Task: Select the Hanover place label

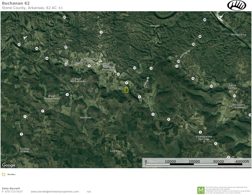Action: coord(86,118)
